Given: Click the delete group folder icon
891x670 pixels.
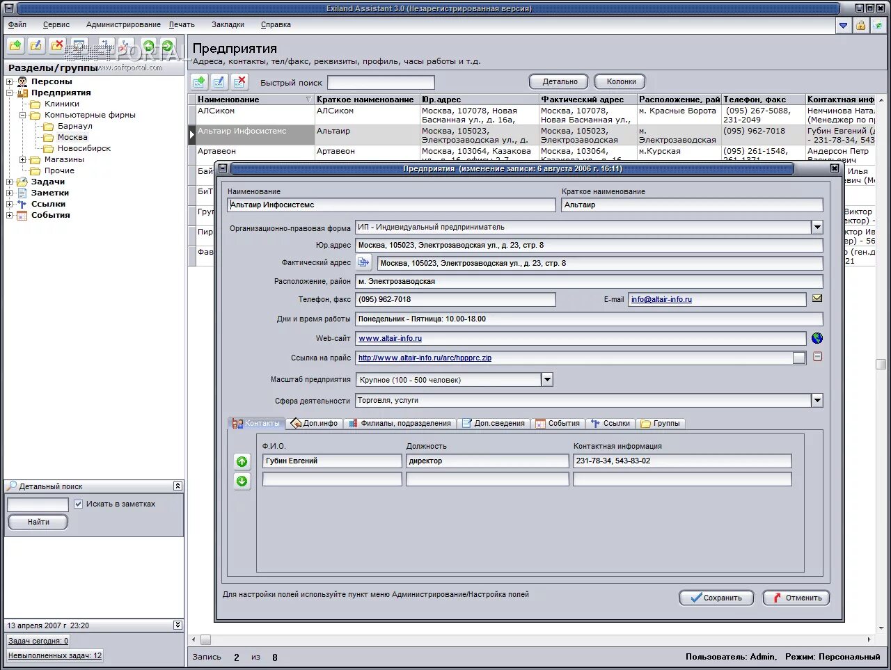Looking at the screenshot, I should tap(58, 47).
